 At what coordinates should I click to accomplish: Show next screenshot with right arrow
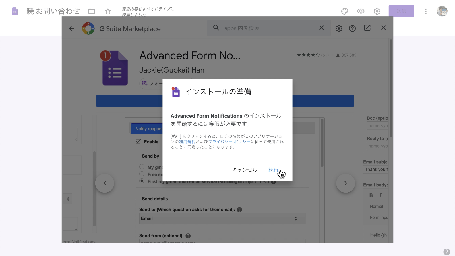(x=346, y=183)
